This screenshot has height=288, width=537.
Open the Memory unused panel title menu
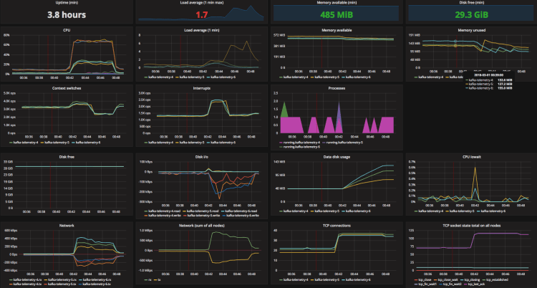point(471,30)
